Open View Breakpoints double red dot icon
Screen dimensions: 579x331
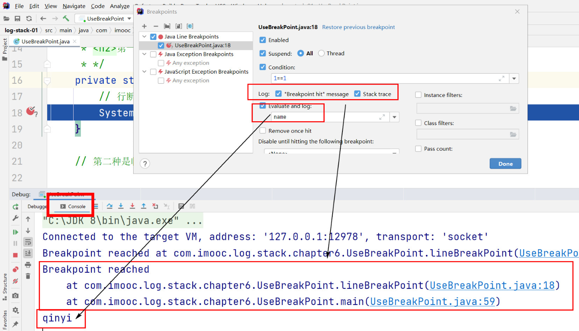(x=15, y=269)
